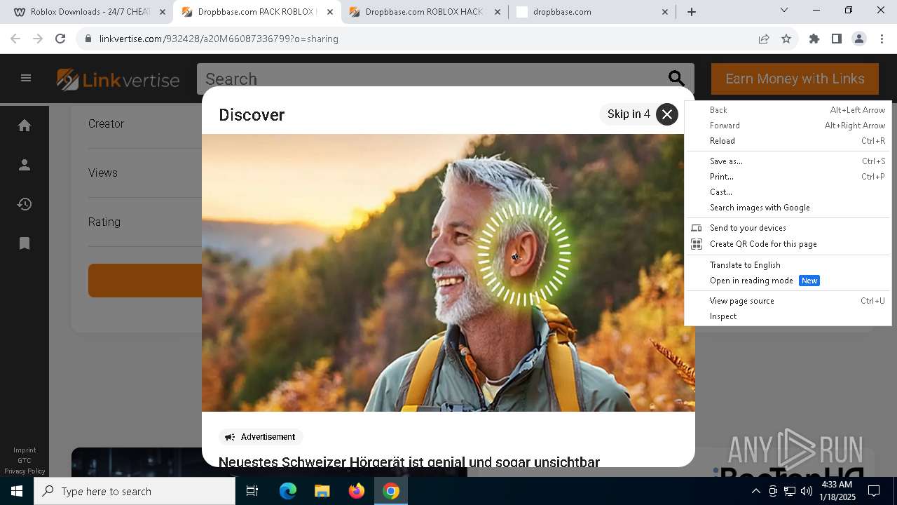Select Reload in context menu
The image size is (897, 505).
pyautogui.click(x=788, y=141)
